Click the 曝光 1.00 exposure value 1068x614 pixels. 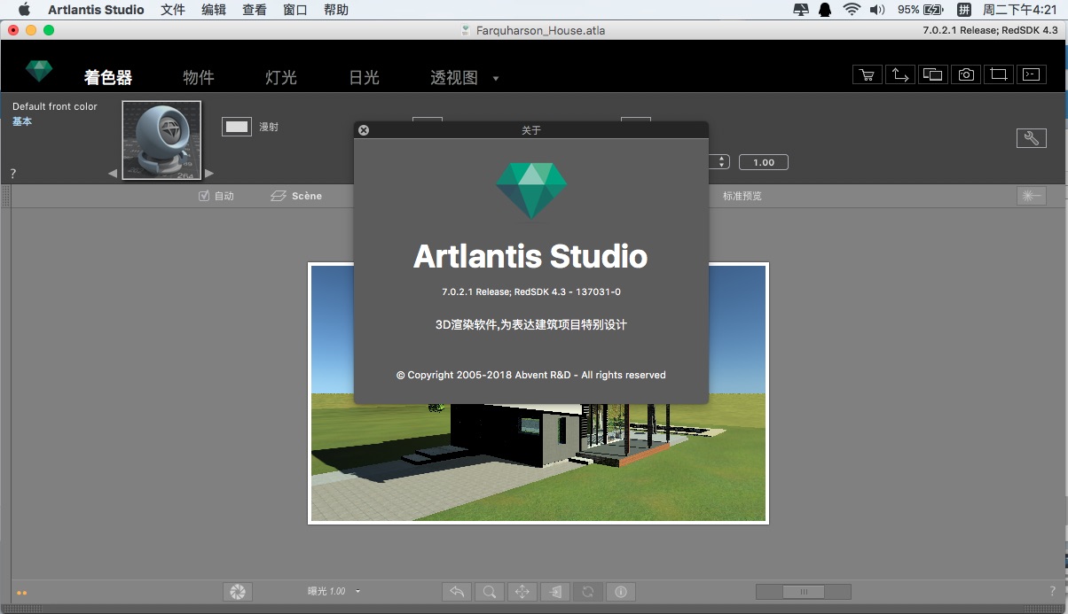[327, 591]
